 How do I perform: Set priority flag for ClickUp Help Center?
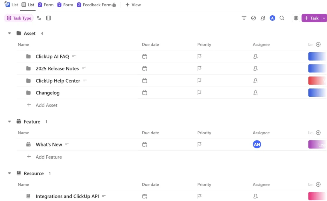199,80
